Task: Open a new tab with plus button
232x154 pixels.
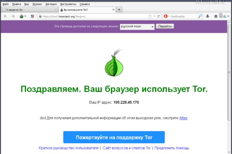Action: [x=119, y=9]
